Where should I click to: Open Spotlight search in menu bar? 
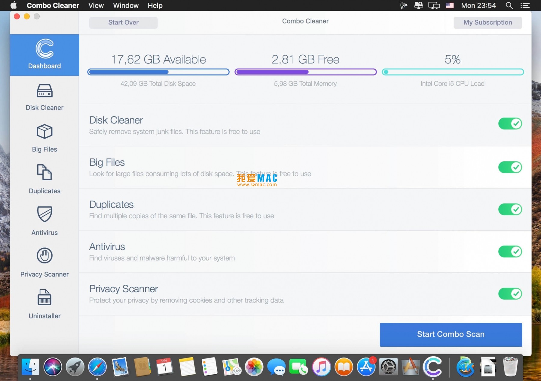pyautogui.click(x=509, y=5)
